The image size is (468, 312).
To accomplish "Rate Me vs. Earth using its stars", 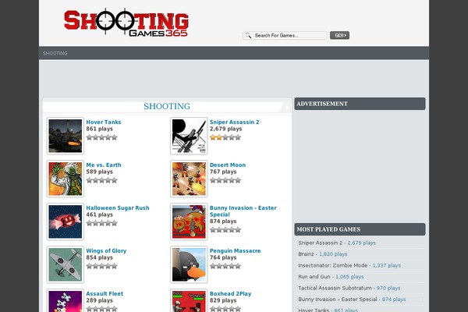I will coord(101,180).
